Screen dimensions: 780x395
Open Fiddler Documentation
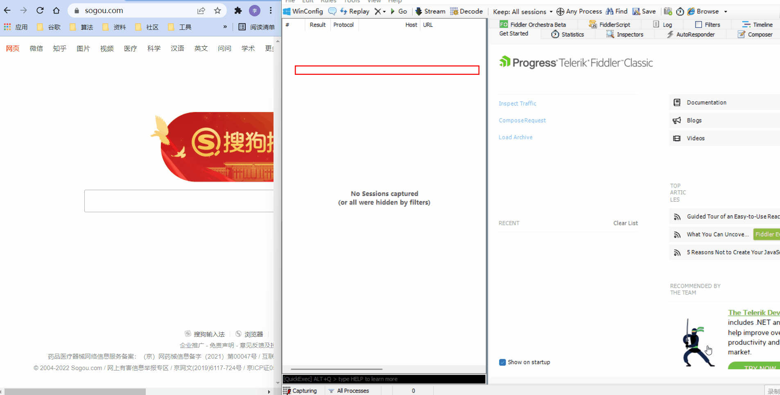click(x=725, y=102)
